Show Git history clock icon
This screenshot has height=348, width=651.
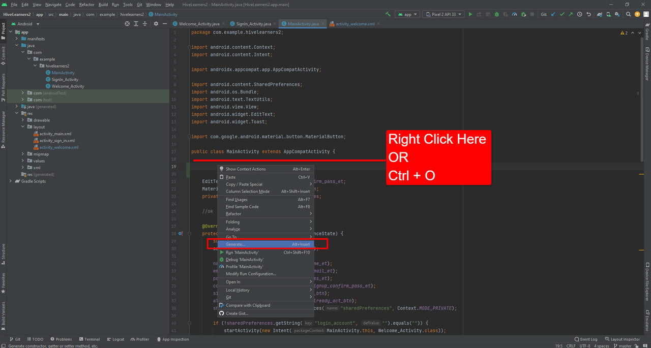point(579,14)
